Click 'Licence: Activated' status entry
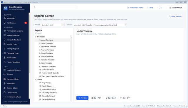The image size is (188, 108). (x=179, y=106)
